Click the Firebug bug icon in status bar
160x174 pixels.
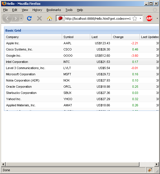[150, 170]
